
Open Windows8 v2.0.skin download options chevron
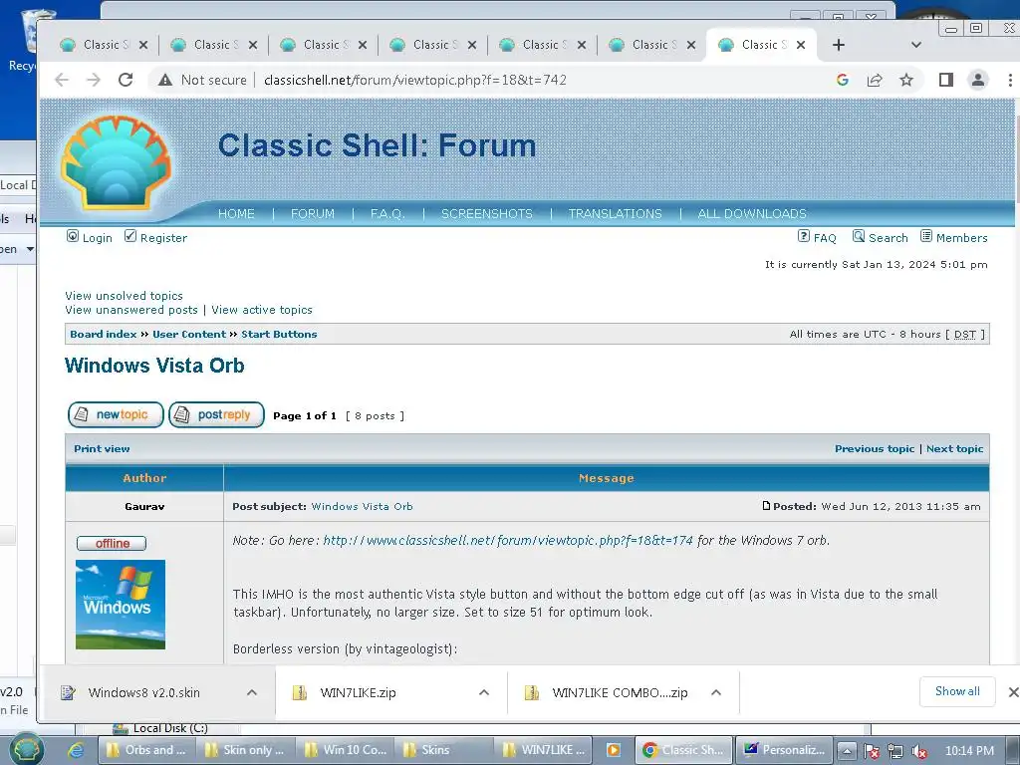[x=252, y=693]
